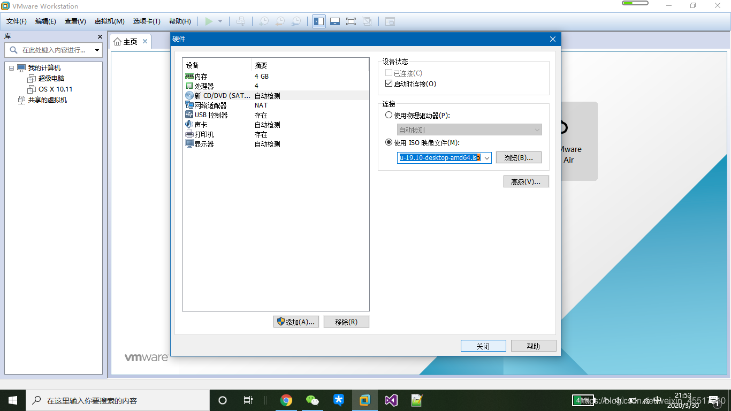
Task: Click the 4 GB memory summary value
Action: click(262, 77)
